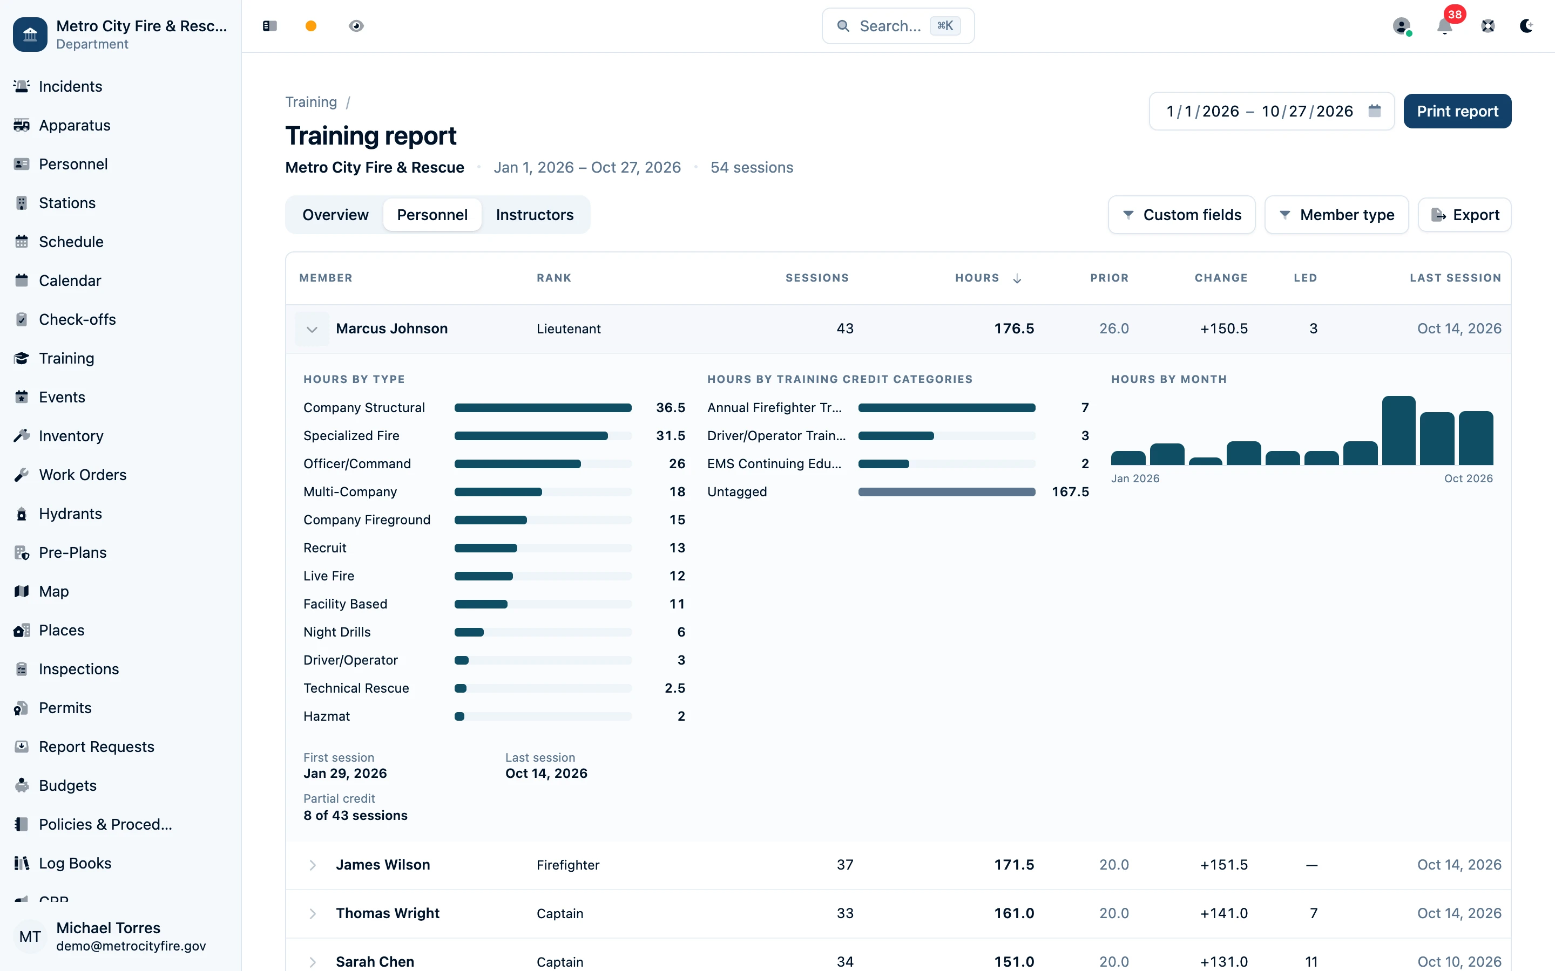Viewport: 1555px width, 971px height.
Task: Collapse Marcus Johnson's row details
Action: tap(312, 329)
